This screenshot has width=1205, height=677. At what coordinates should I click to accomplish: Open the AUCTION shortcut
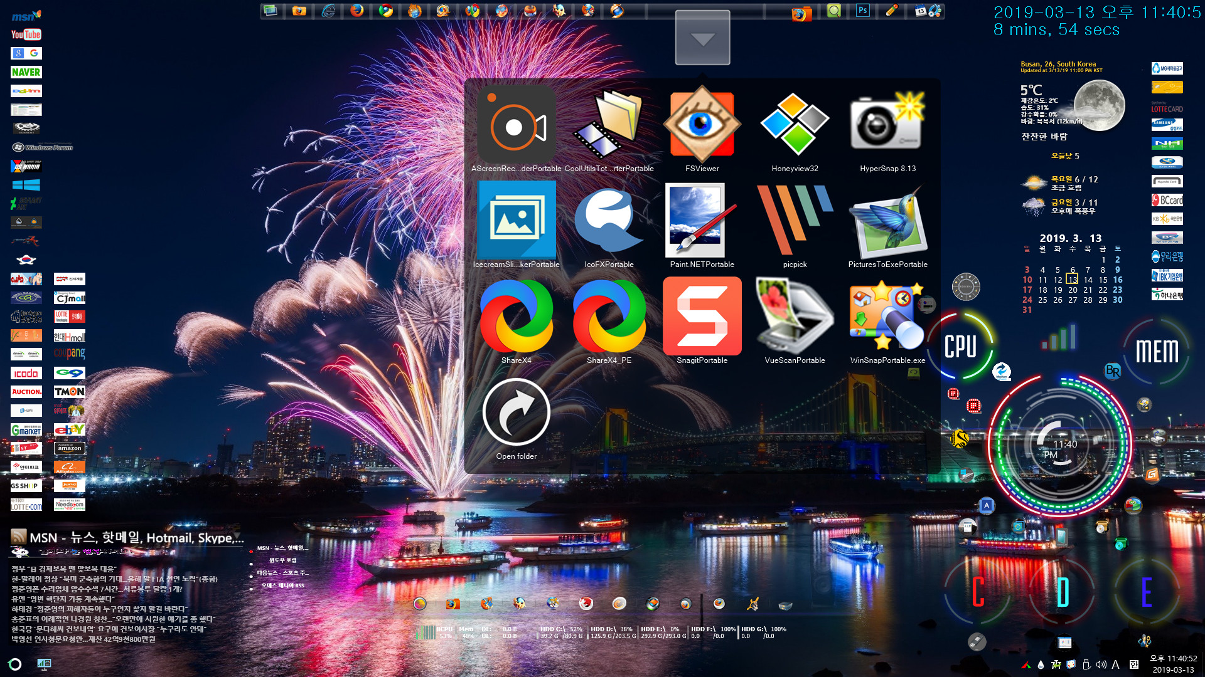coord(26,392)
